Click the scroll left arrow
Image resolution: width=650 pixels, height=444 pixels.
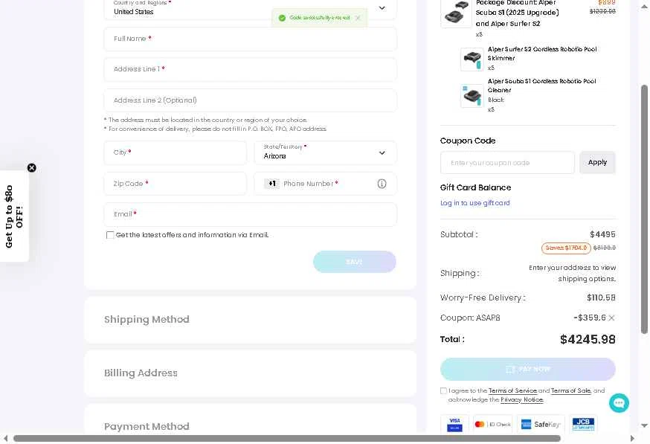click(x=5, y=439)
